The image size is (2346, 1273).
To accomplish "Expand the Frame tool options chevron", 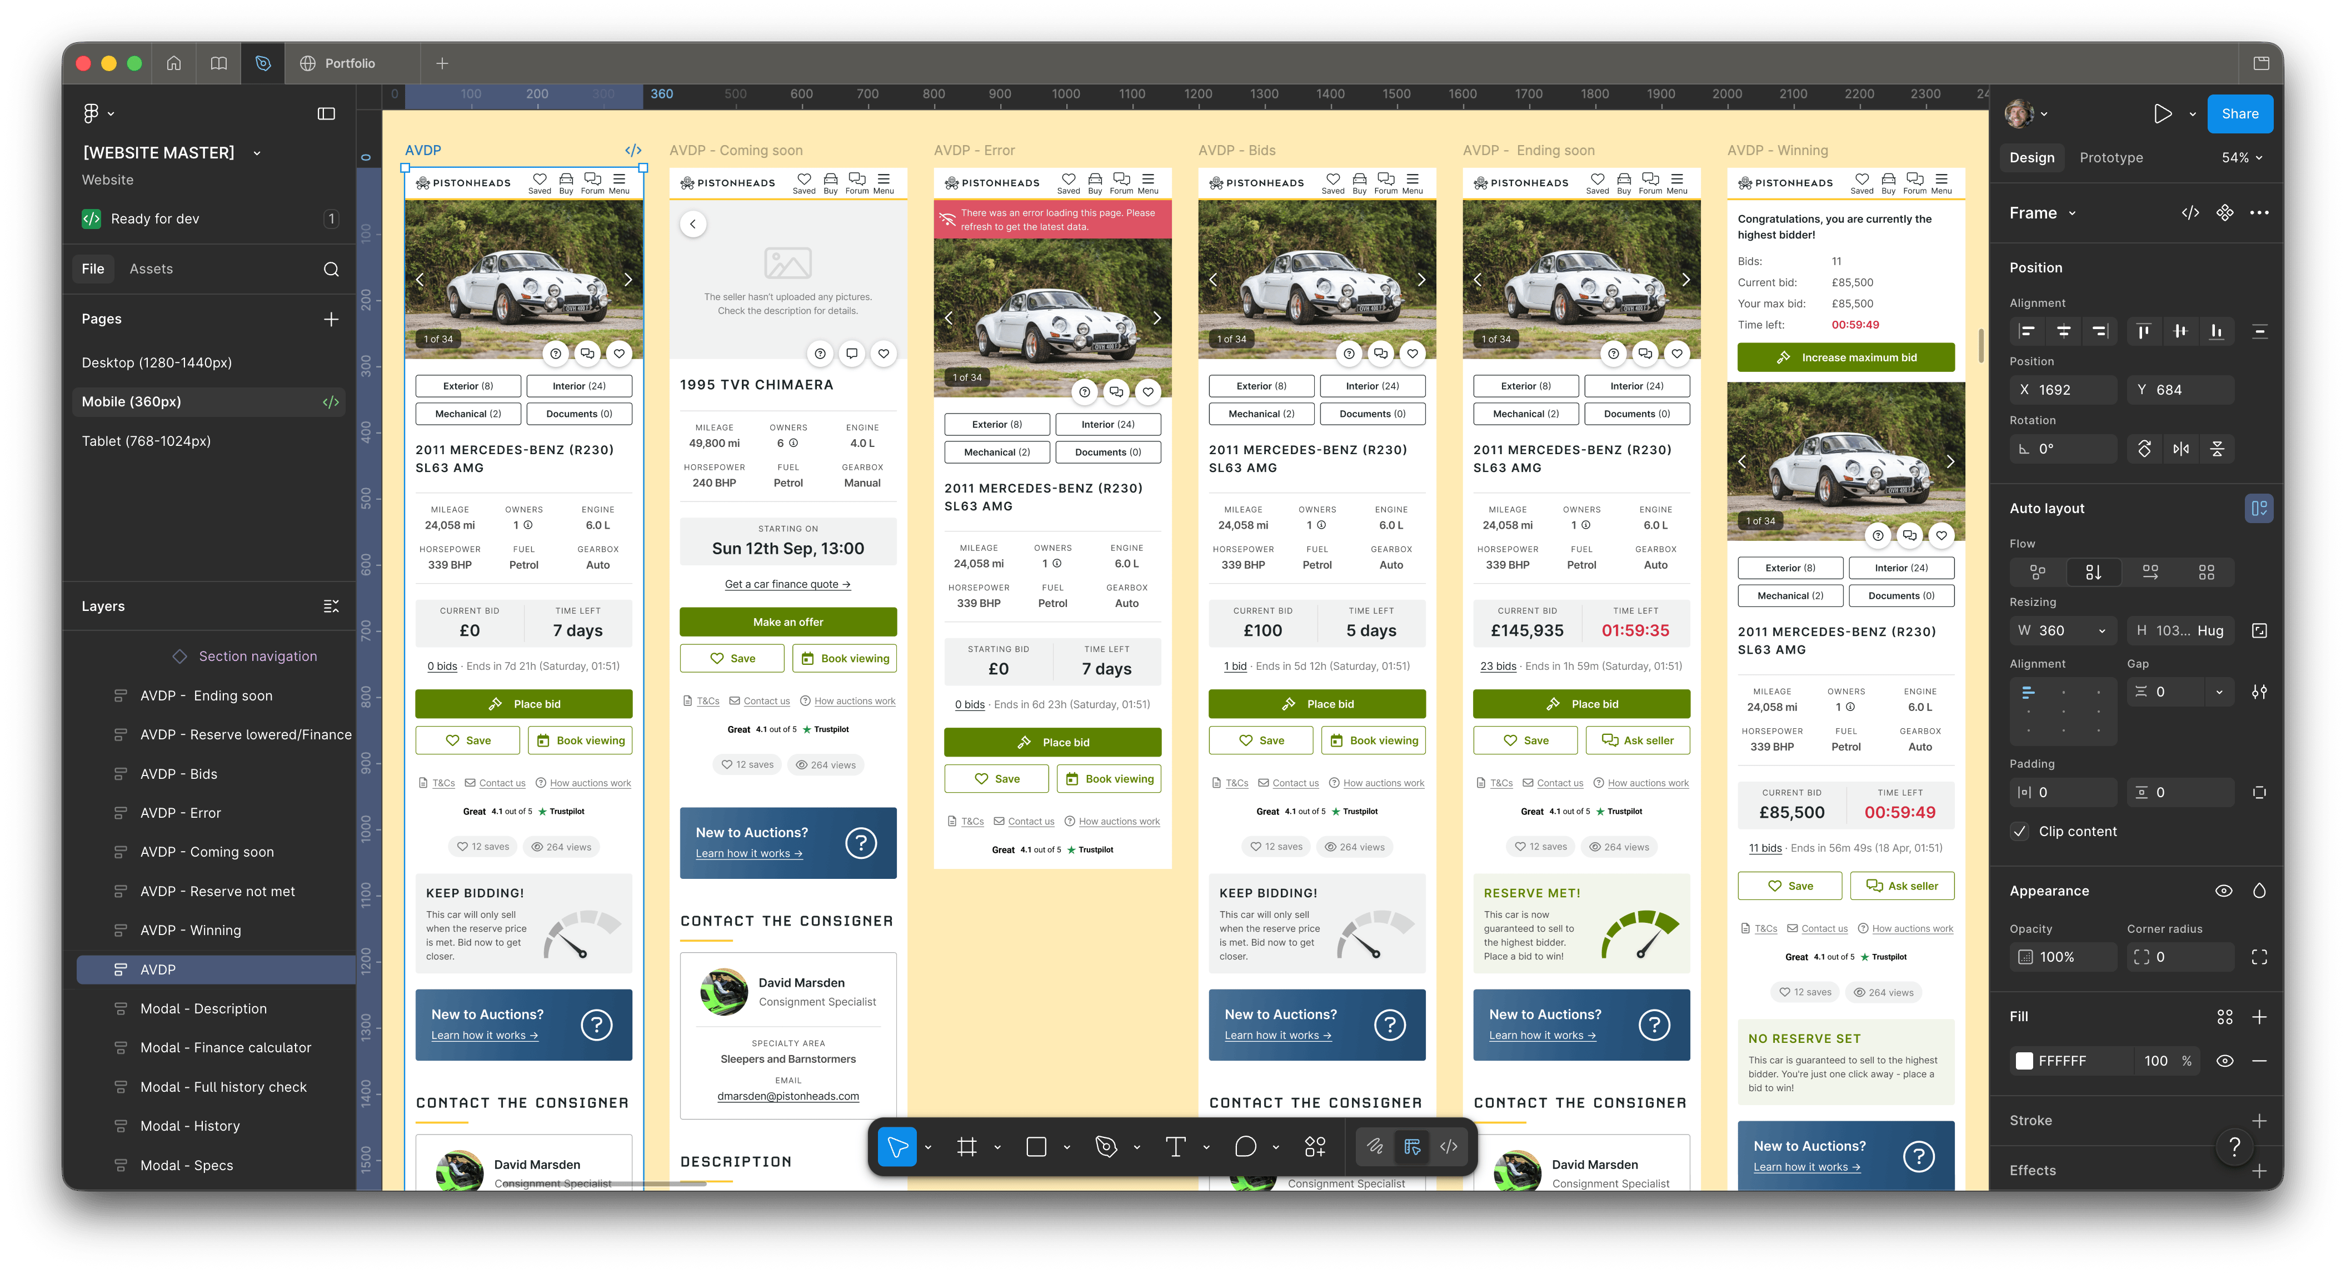I will 997,1147.
